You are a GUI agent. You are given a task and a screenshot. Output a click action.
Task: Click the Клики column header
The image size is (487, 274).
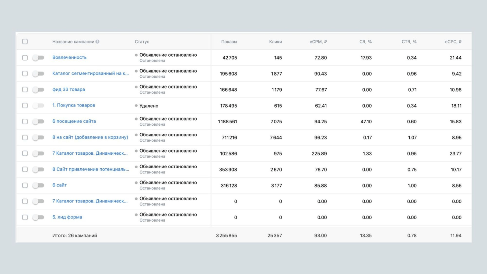[x=275, y=42]
